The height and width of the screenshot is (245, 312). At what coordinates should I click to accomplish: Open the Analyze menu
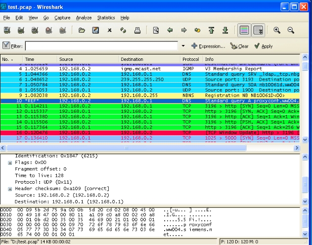point(84,18)
